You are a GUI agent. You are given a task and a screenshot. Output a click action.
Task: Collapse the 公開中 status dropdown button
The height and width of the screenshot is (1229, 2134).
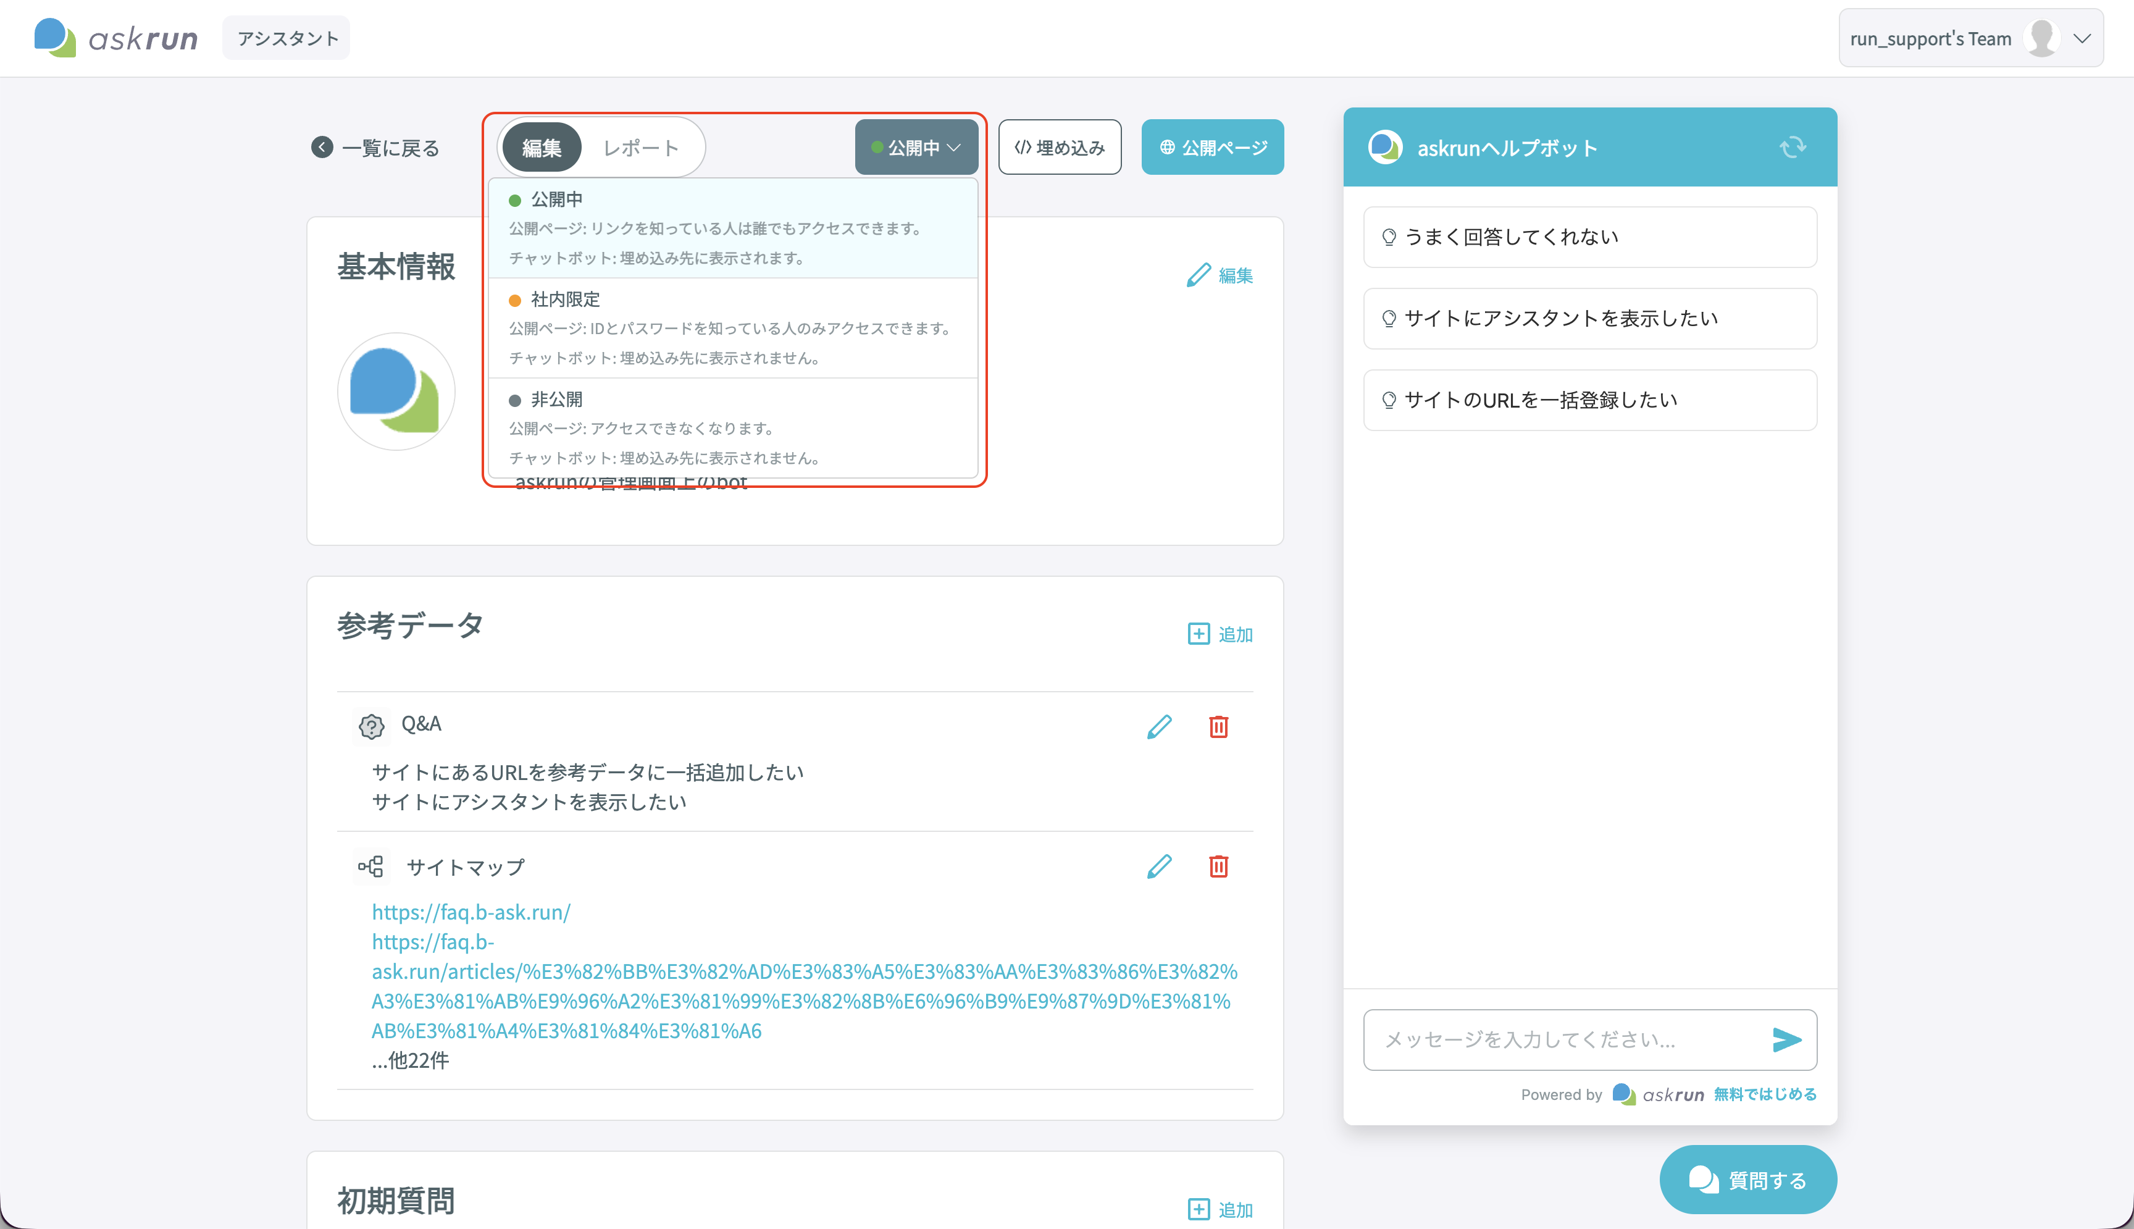click(916, 148)
